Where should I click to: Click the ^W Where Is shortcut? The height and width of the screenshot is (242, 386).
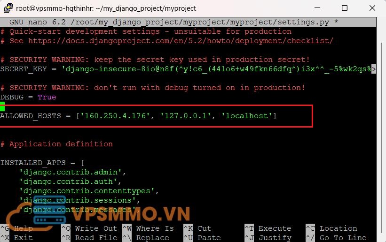[148, 228]
